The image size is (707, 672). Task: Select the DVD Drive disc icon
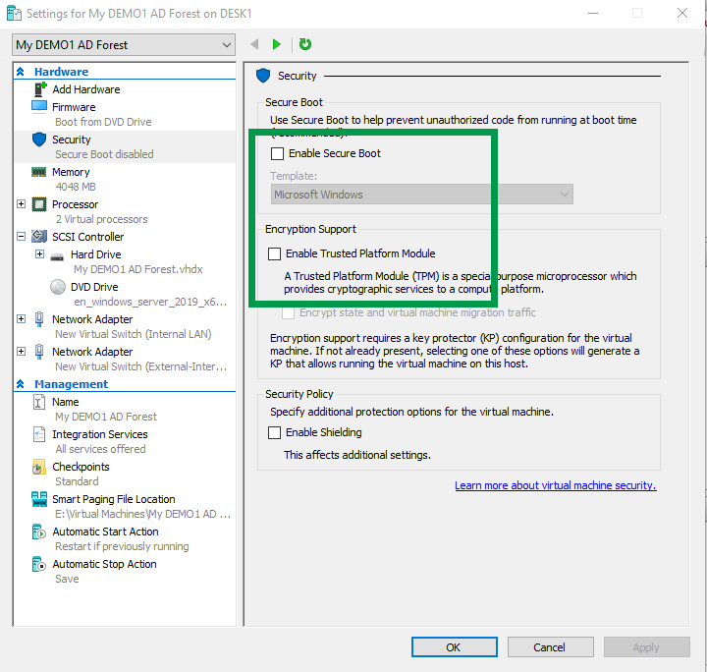click(57, 287)
